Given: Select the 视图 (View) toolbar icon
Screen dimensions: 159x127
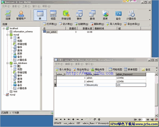Looking at the screenshot, I should click(53, 15).
